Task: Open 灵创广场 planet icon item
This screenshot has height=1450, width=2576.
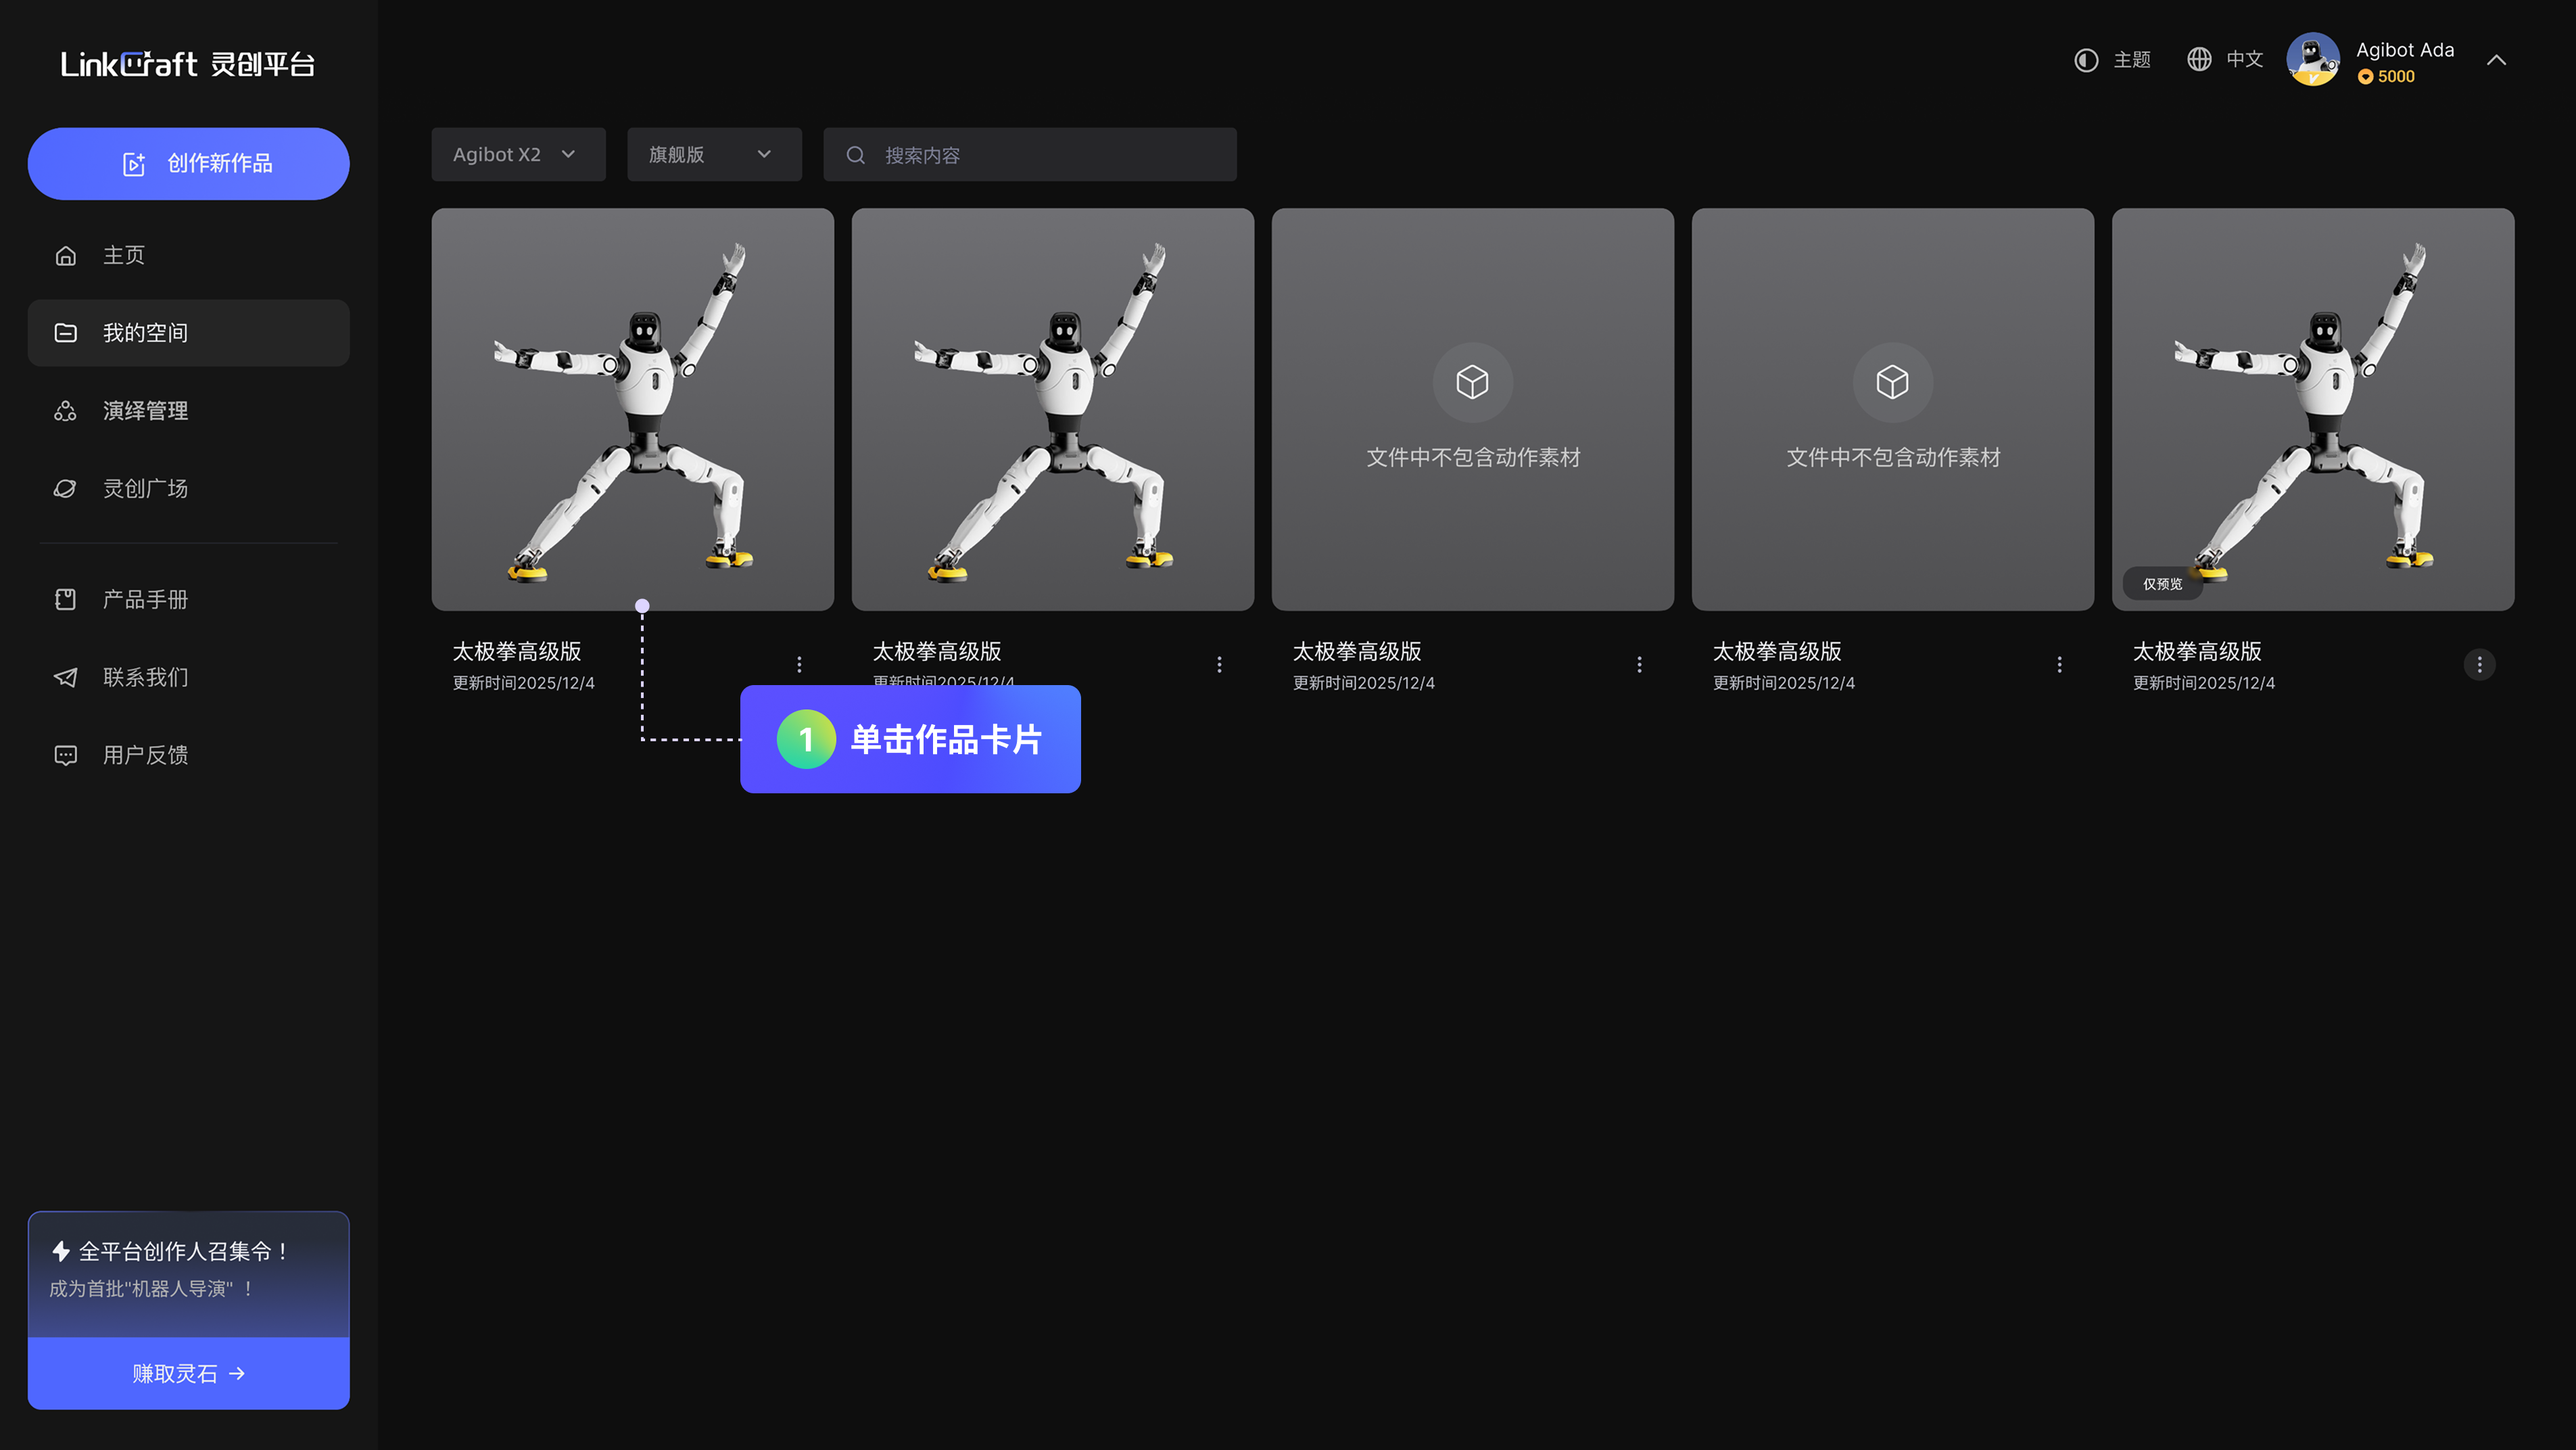Action: pos(66,488)
